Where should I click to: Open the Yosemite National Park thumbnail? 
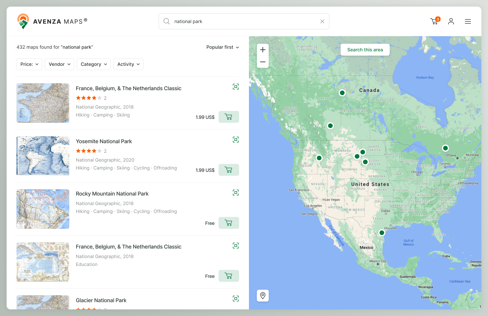(x=43, y=156)
